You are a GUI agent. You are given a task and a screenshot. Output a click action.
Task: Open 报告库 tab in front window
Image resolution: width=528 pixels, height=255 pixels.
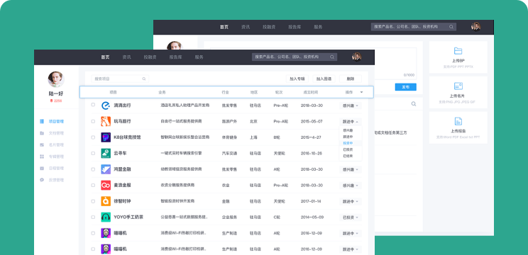click(x=175, y=57)
